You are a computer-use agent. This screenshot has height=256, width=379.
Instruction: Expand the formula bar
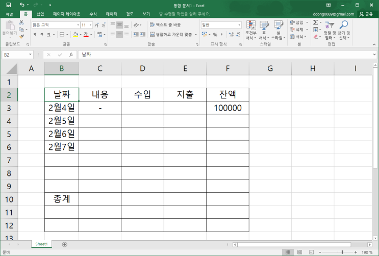[x=374, y=55]
